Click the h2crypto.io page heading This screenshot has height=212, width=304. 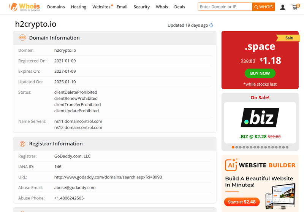[x=36, y=24]
